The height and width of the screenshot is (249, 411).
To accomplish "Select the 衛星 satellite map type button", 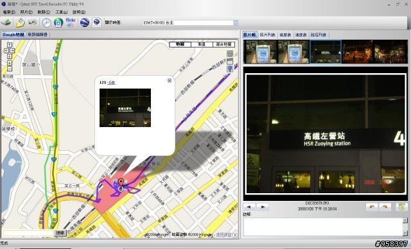I will pyautogui.click(x=202, y=44).
